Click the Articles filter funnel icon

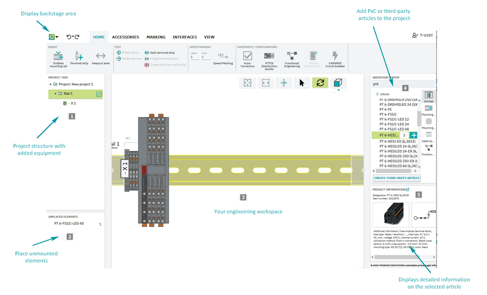pos(377,94)
